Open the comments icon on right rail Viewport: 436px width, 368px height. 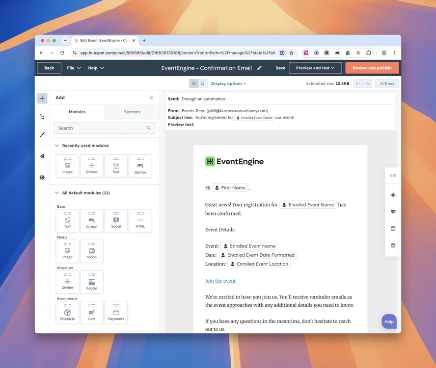393,212
